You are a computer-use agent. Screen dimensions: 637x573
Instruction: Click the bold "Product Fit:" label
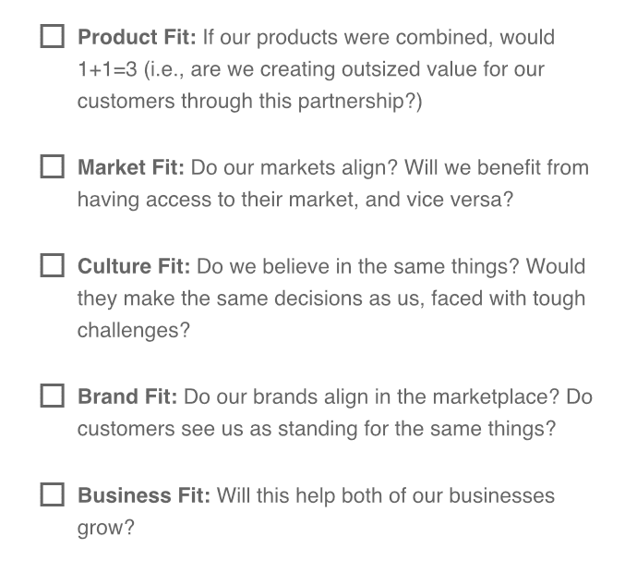(x=137, y=38)
